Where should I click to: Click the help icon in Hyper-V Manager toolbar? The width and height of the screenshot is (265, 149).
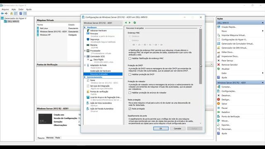[x=21, y=14]
